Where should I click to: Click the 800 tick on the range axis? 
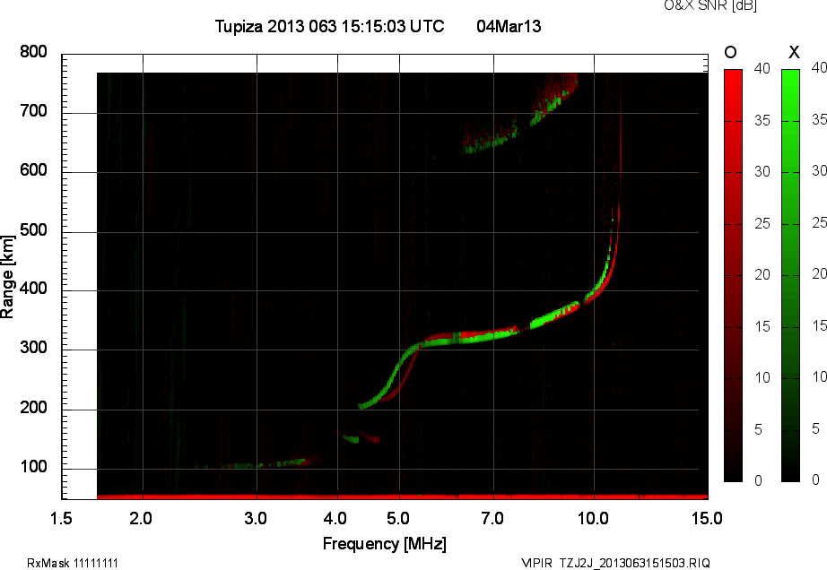point(33,52)
